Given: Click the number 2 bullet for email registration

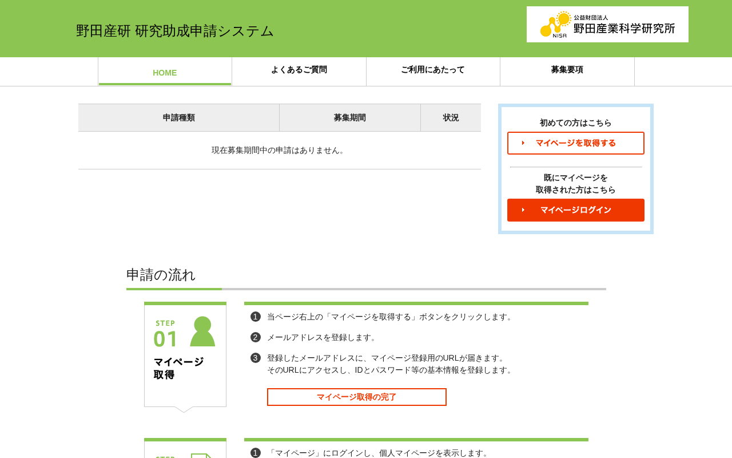Looking at the screenshot, I should pyautogui.click(x=256, y=337).
